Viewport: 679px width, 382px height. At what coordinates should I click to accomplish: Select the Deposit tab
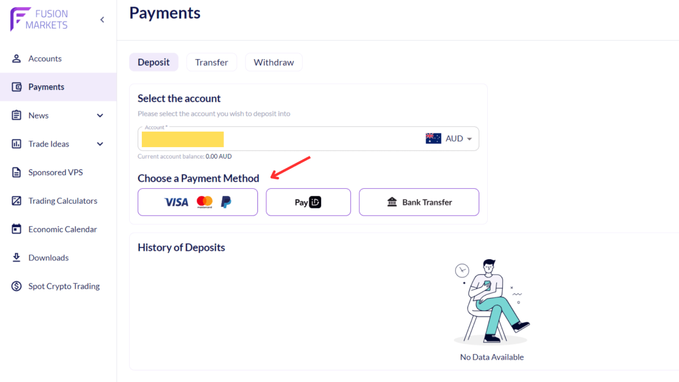[x=154, y=62]
